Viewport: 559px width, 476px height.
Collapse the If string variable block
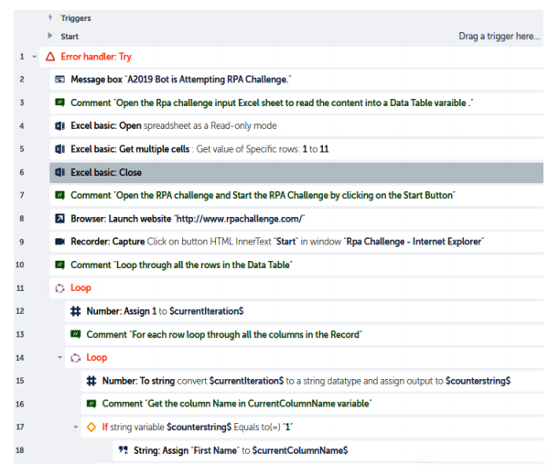point(76,427)
